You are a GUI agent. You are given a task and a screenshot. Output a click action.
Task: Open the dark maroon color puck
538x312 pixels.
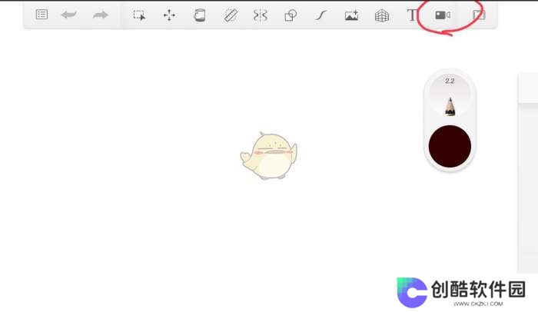[x=450, y=147]
